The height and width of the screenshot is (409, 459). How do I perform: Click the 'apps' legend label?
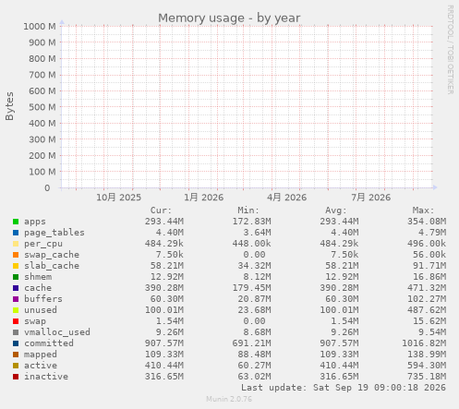[x=35, y=222]
